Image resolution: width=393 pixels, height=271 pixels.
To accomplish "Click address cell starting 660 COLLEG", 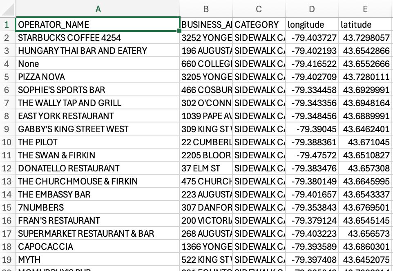I will 206,64.
